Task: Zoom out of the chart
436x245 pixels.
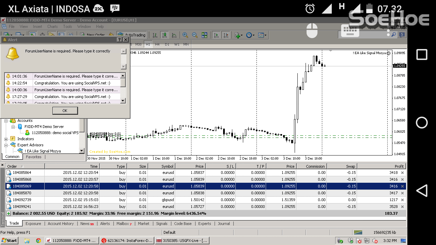Action: 194,35
